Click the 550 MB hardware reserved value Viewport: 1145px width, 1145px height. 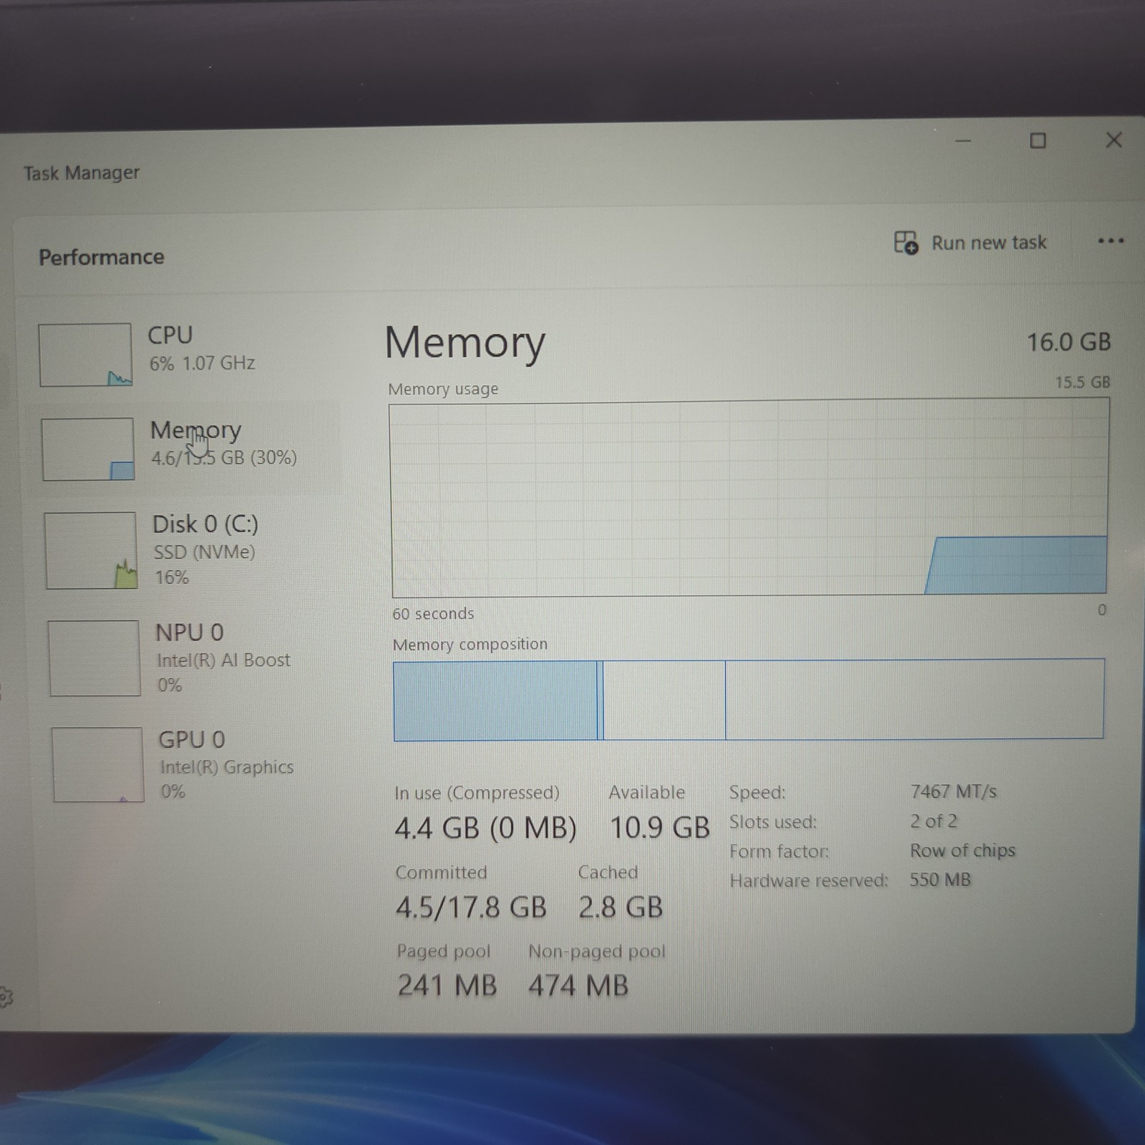[940, 880]
